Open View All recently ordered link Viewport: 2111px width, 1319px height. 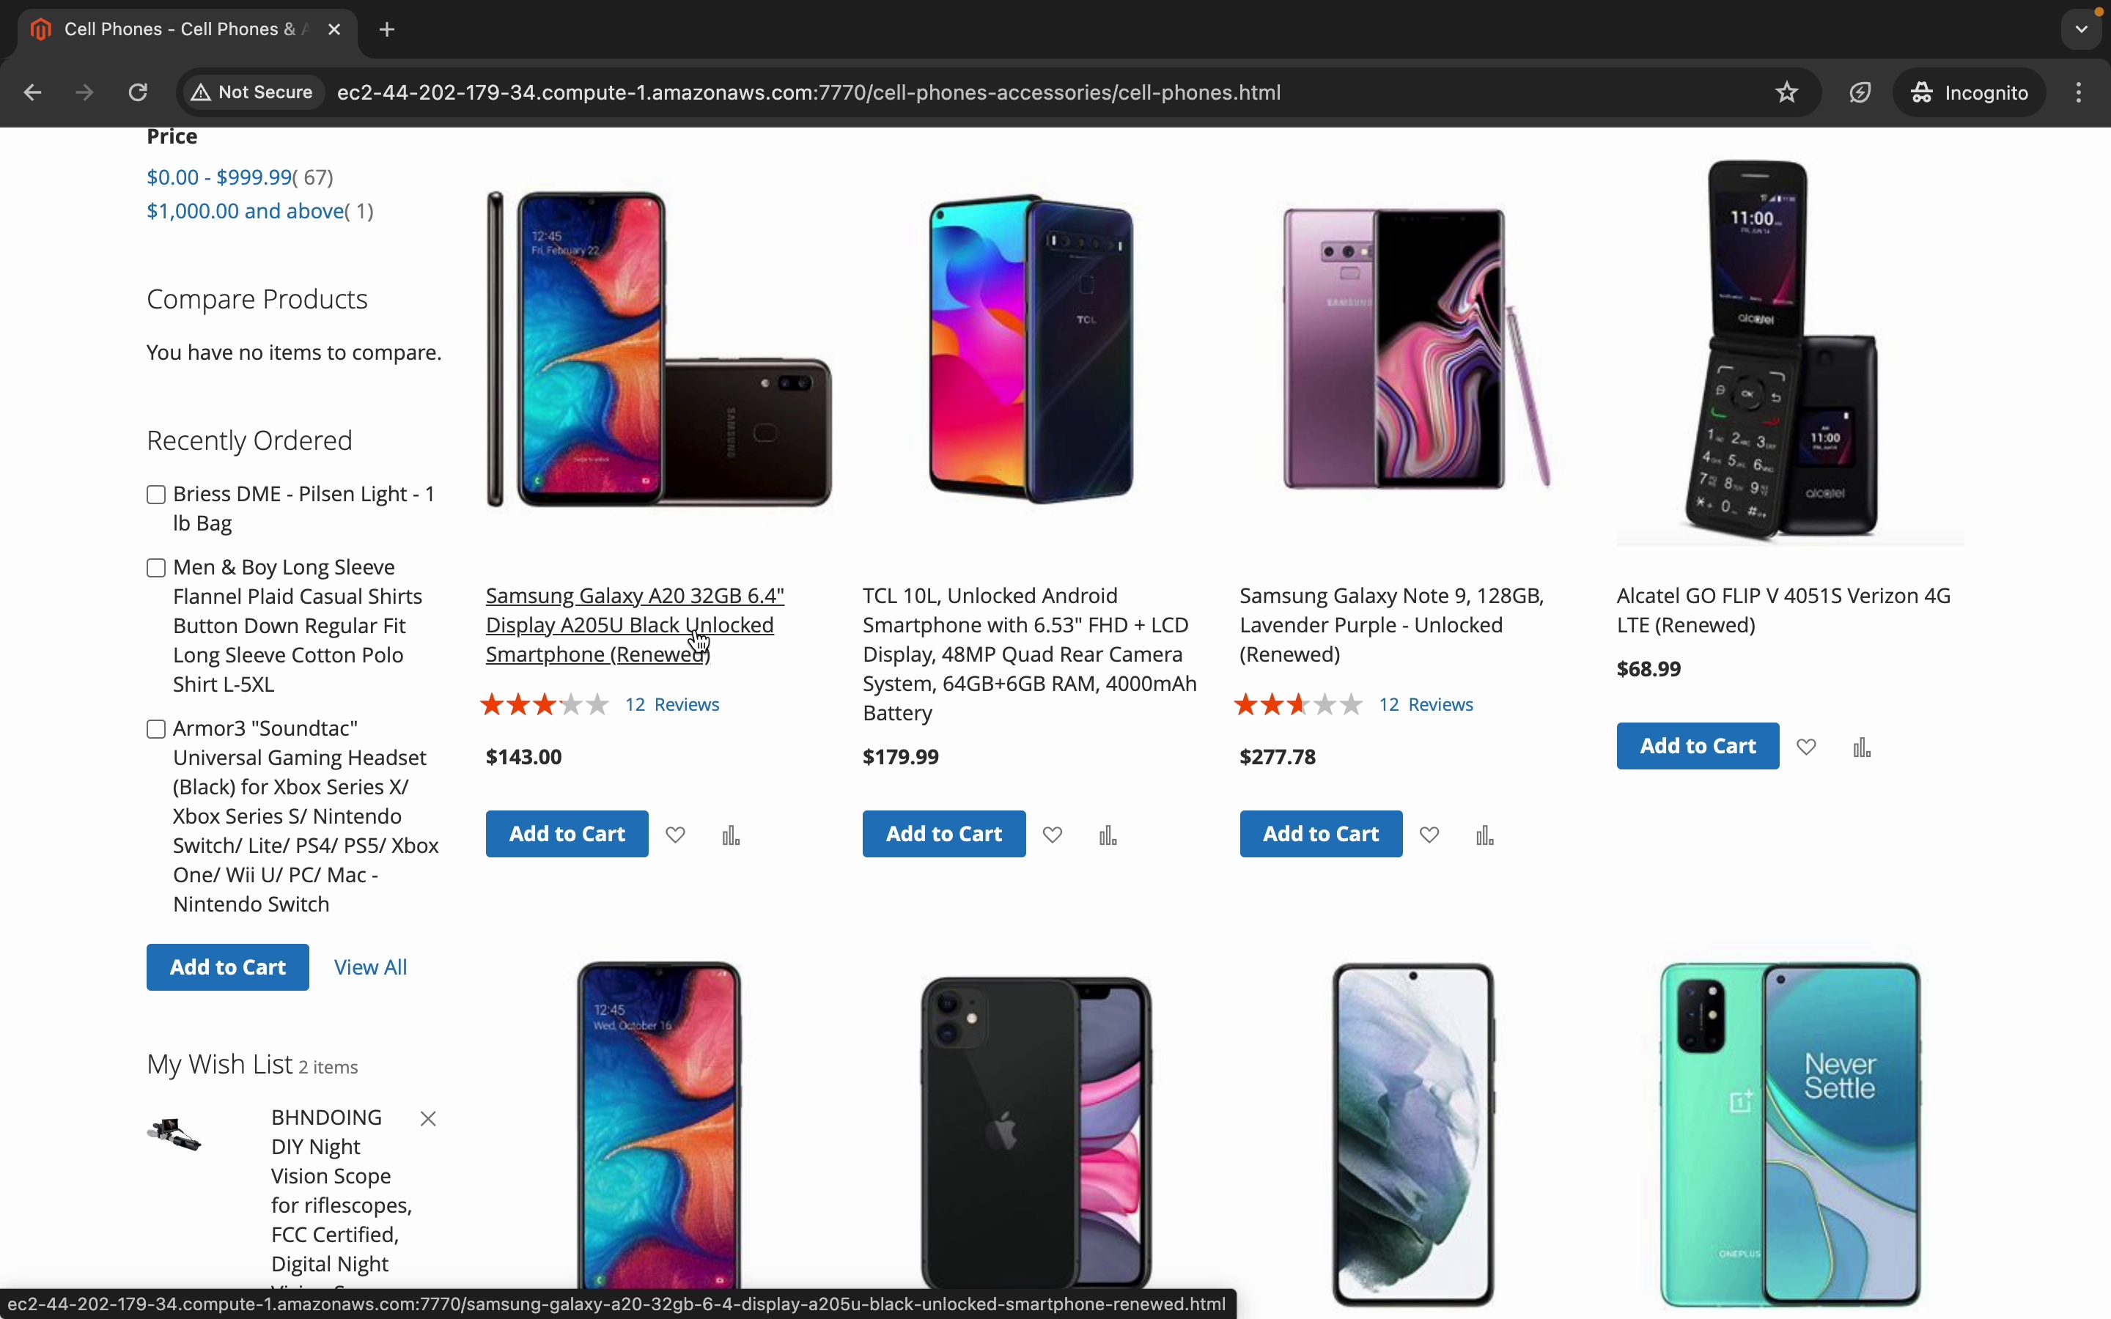(x=370, y=967)
